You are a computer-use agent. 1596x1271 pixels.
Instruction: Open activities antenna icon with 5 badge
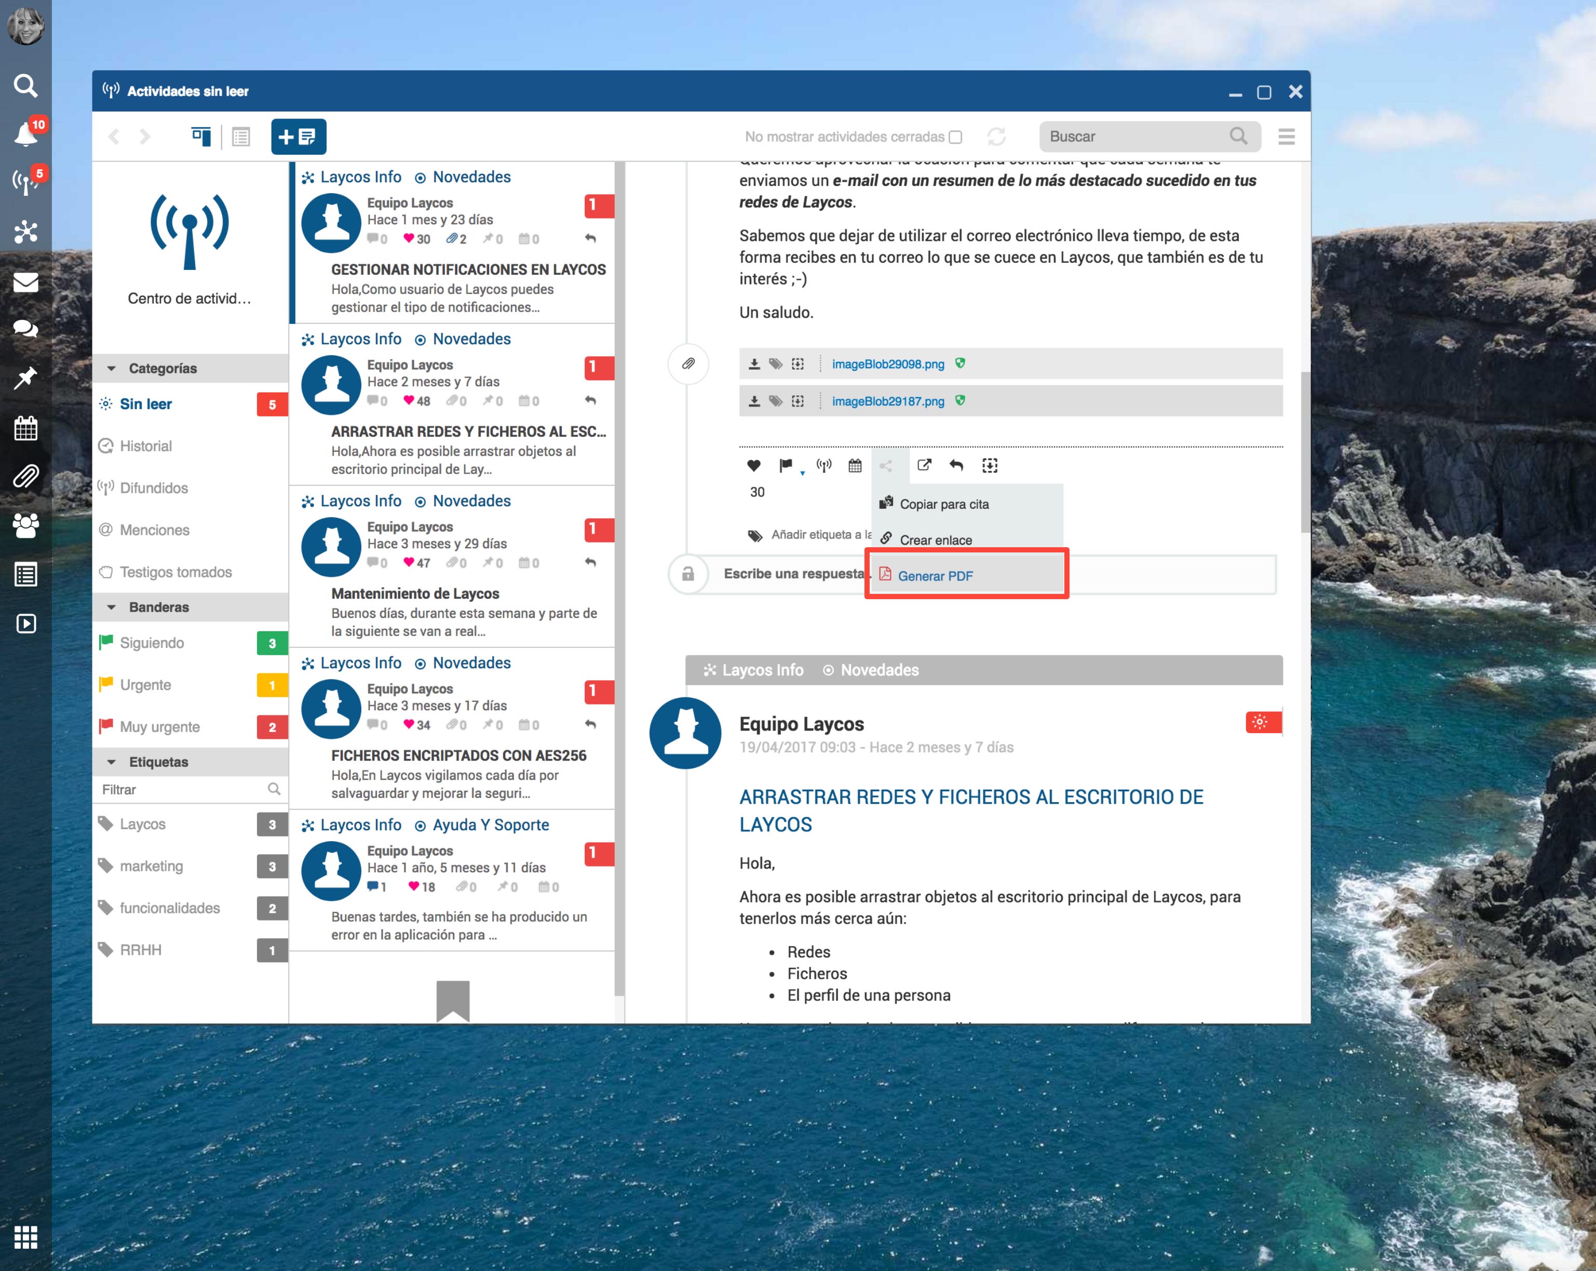coord(26,181)
